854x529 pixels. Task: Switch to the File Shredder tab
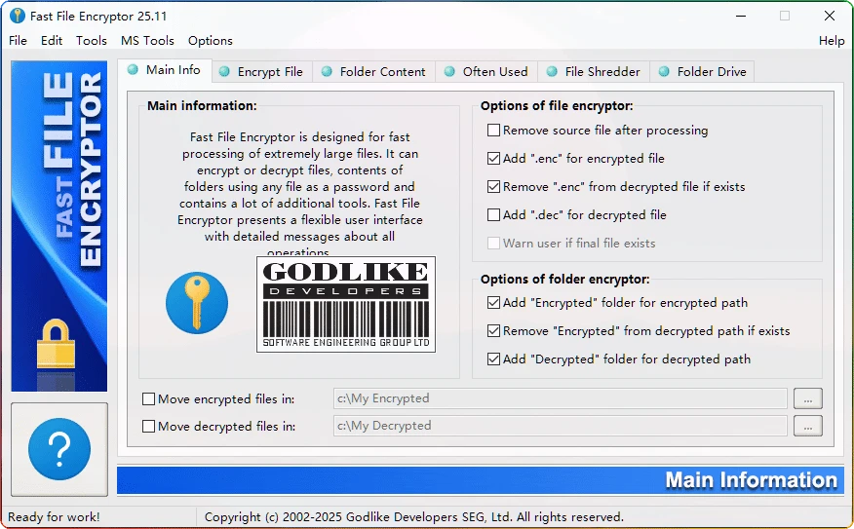pos(594,72)
